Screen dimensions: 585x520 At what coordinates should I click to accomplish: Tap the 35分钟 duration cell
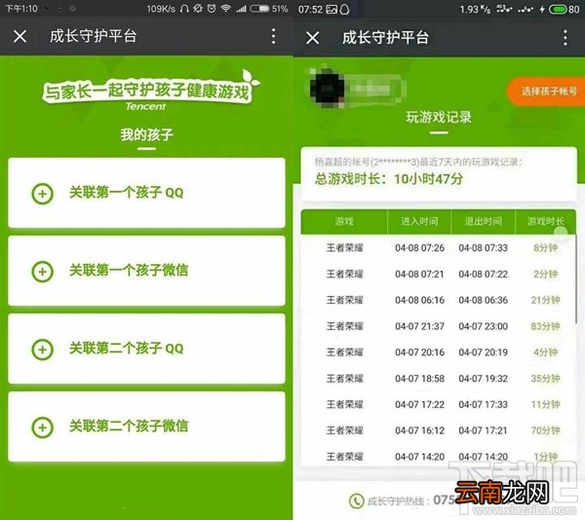tap(545, 379)
